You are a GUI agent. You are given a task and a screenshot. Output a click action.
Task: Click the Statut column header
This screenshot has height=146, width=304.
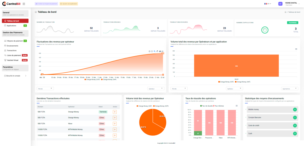pyautogui.click(x=101, y=107)
